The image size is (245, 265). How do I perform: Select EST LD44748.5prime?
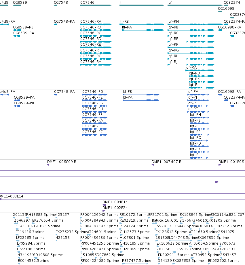pos(181,241)
